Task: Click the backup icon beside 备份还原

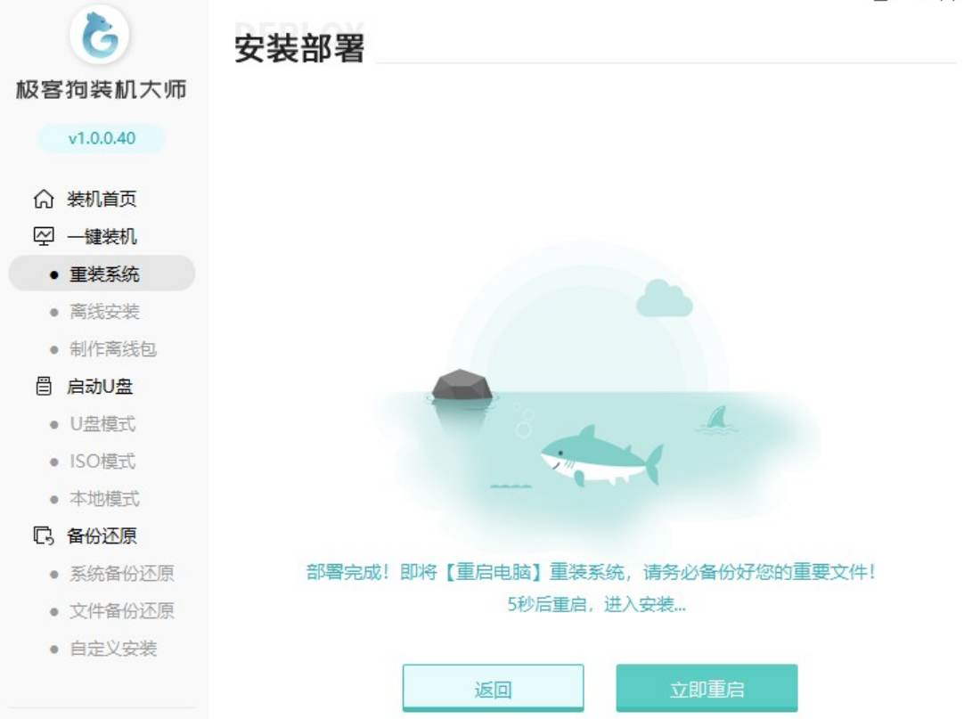Action: click(43, 535)
